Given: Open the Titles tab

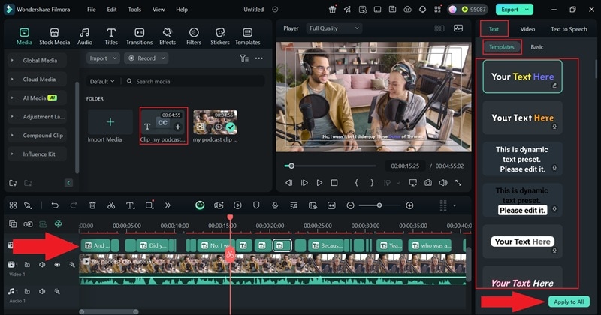Looking at the screenshot, I should pyautogui.click(x=111, y=36).
